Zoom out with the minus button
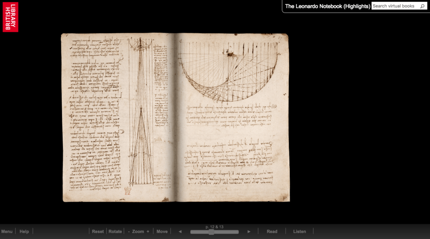Screen dimensions: 430x239 coord(129,231)
